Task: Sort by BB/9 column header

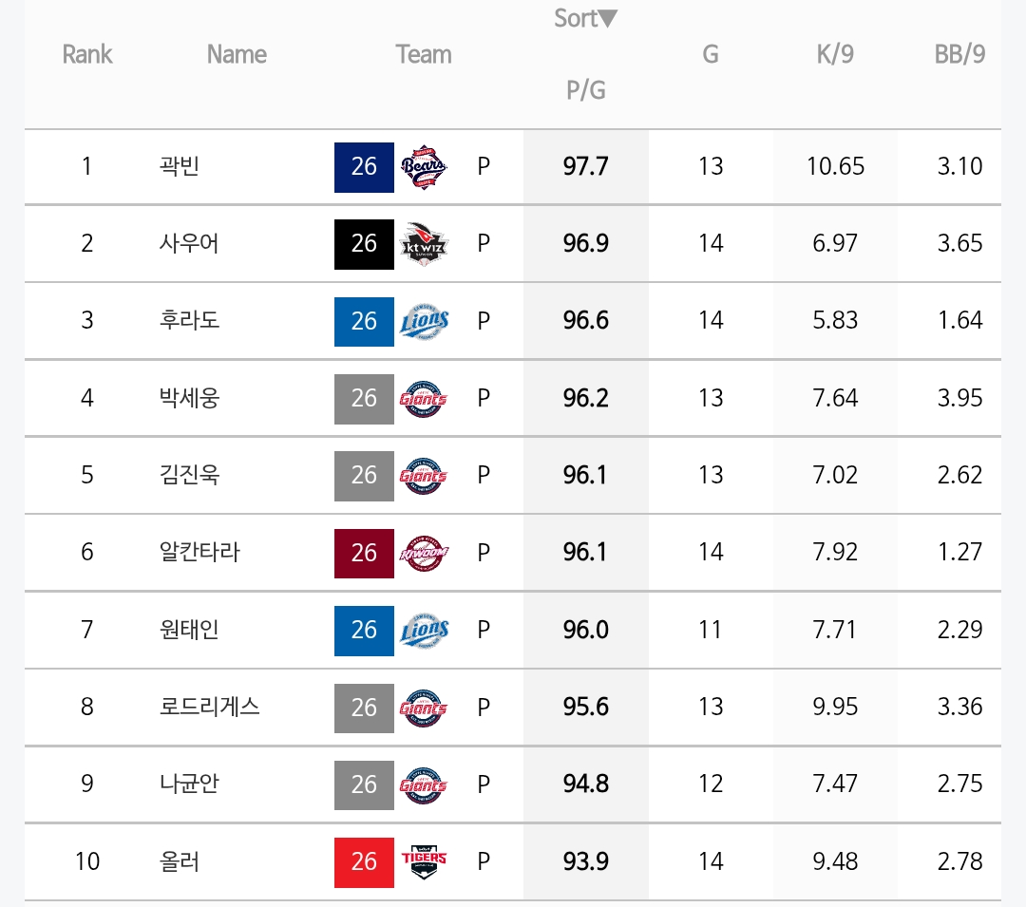Action: point(959,53)
